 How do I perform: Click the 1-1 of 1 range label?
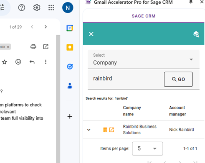click(x=190, y=148)
